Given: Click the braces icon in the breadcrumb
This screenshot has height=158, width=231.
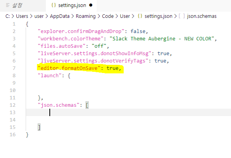Looking at the screenshot, I should point(140,16).
